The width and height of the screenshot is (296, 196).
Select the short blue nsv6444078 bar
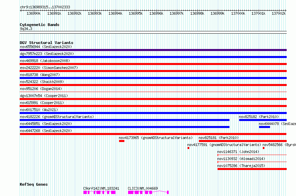pyautogui.click(x=264, y=127)
